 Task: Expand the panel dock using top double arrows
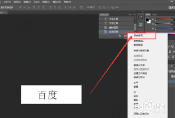143,12
